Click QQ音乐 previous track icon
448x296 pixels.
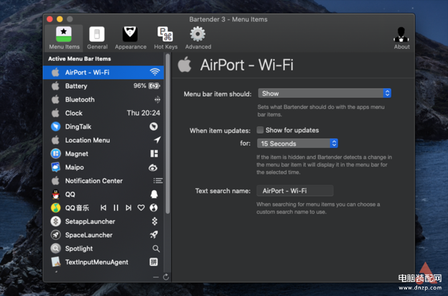pos(103,208)
